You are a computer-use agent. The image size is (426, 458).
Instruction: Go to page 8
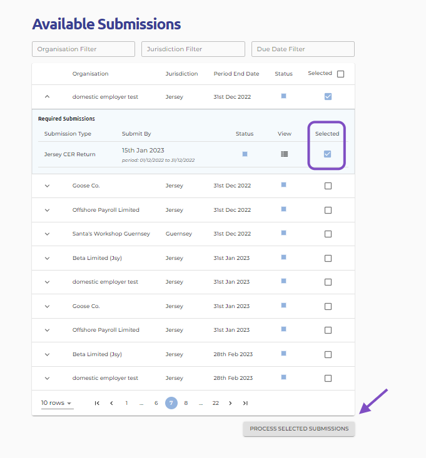point(186,403)
